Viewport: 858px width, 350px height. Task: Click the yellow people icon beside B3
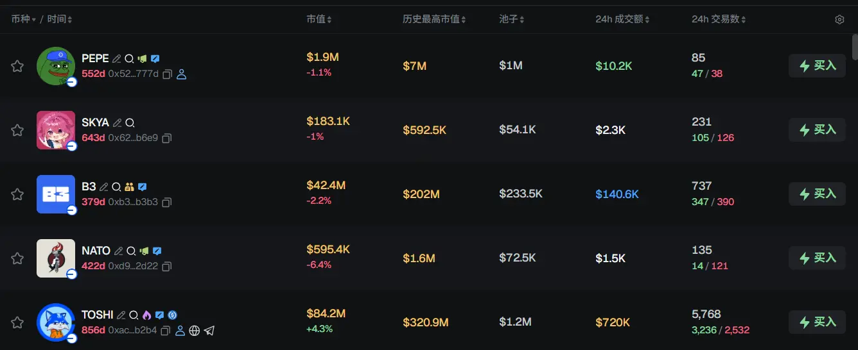coord(129,187)
